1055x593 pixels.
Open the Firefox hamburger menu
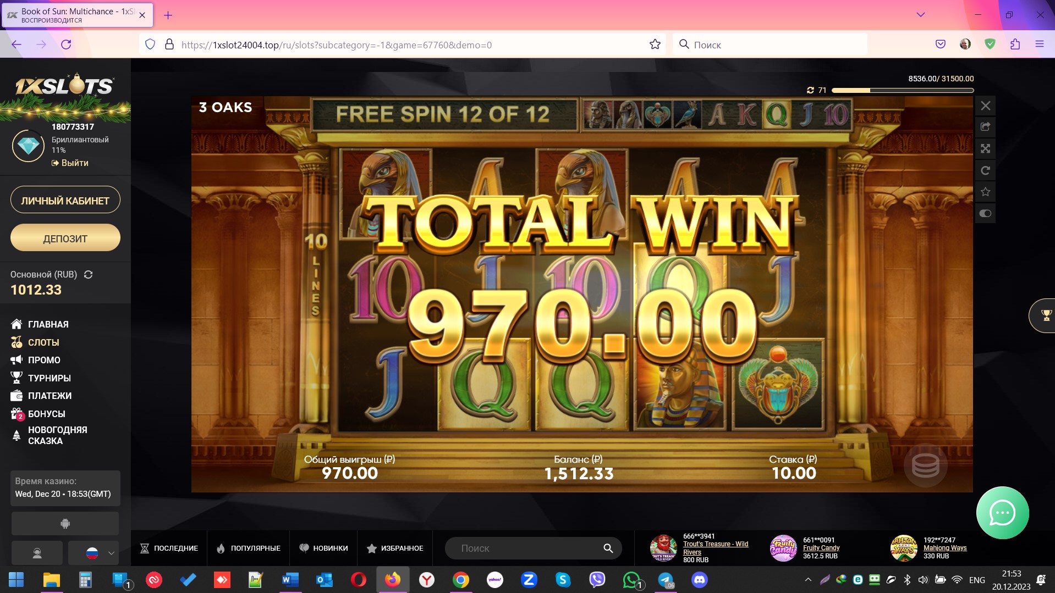pyautogui.click(x=1039, y=45)
